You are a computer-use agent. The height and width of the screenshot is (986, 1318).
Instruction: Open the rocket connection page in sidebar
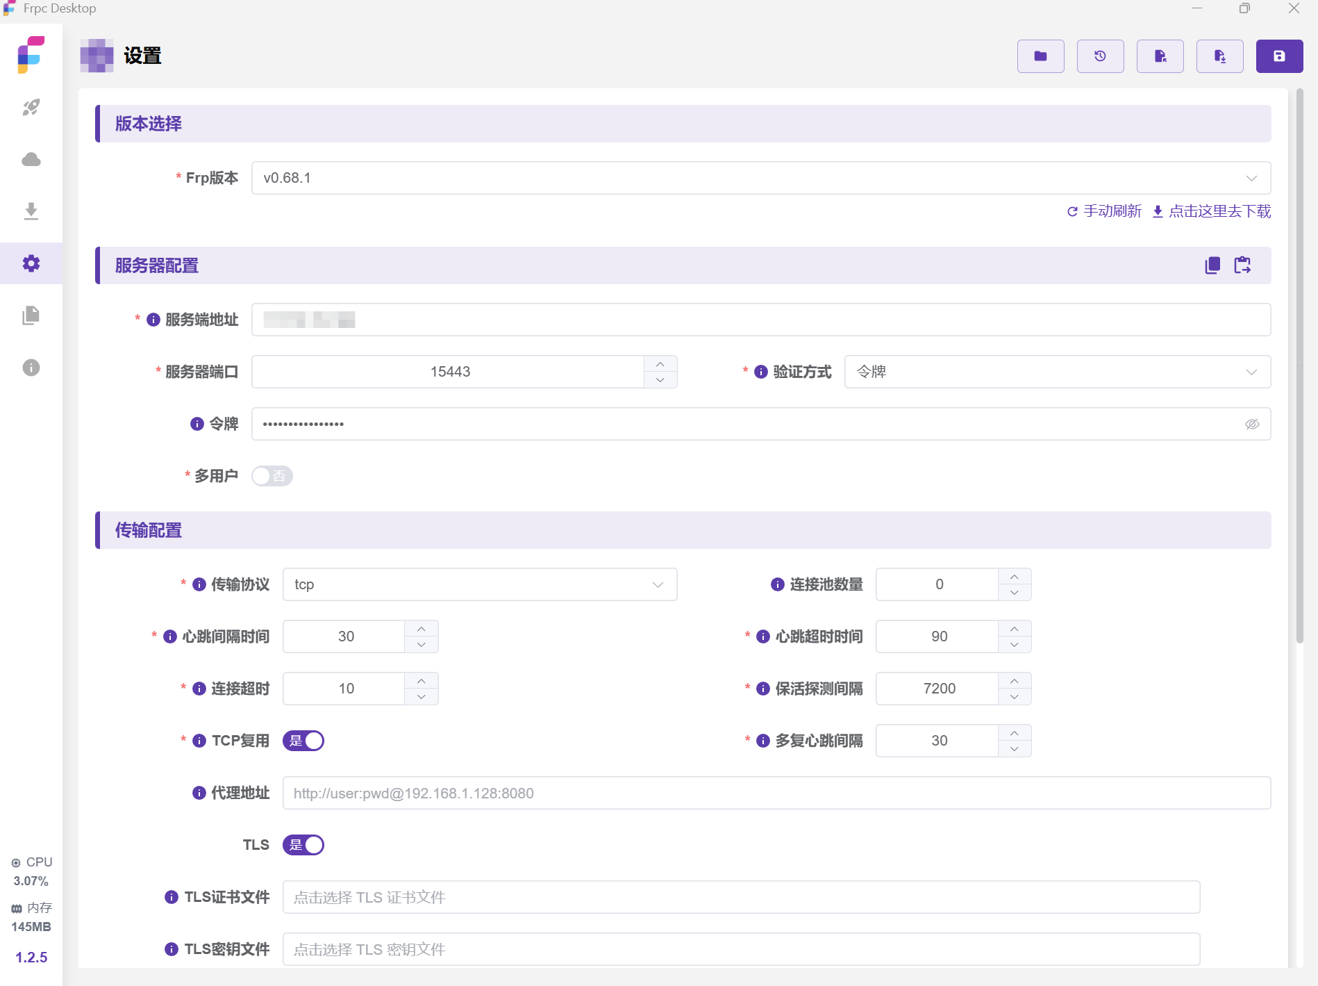click(x=31, y=107)
